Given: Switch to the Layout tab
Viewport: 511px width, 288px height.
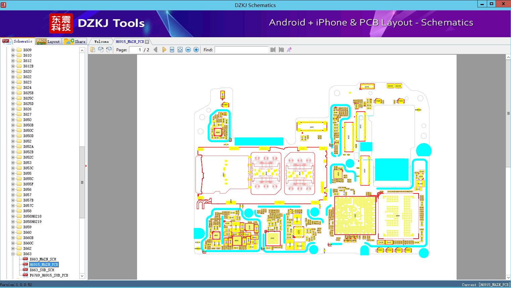Looking at the screenshot, I should click(x=48, y=42).
